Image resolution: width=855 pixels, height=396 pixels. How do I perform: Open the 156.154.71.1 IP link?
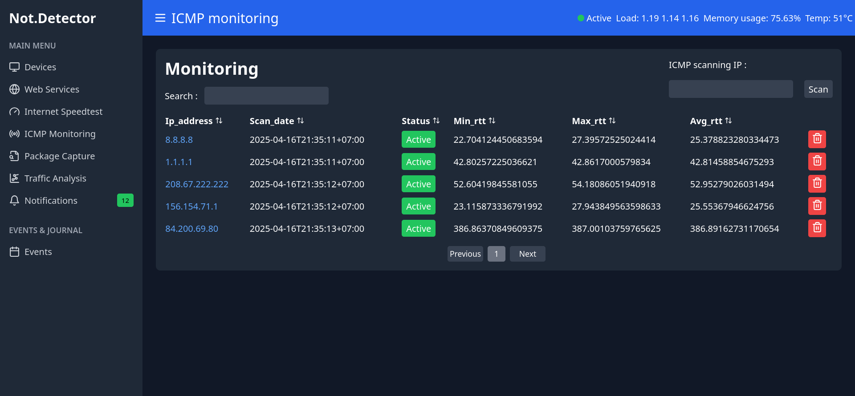tap(191, 206)
